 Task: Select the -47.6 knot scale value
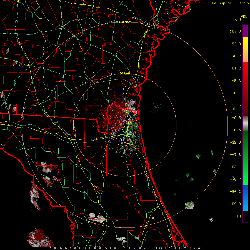click(x=235, y=155)
